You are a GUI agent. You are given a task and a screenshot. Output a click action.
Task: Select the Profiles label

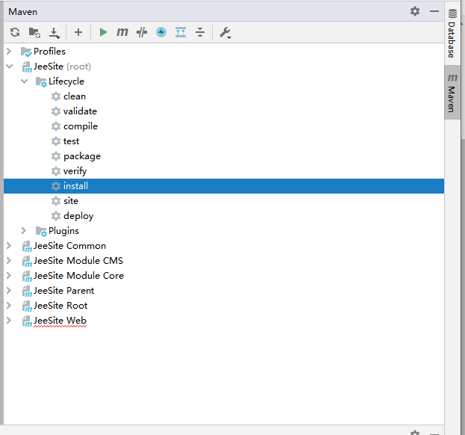(x=49, y=52)
